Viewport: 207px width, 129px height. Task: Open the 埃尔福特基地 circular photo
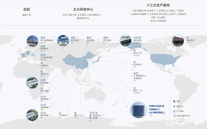click(x=32, y=41)
